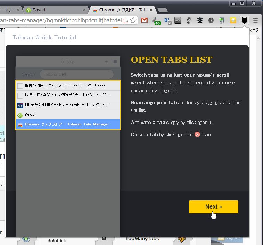
Task: Click the 5 Tabs counter label
Action: pos(68,62)
